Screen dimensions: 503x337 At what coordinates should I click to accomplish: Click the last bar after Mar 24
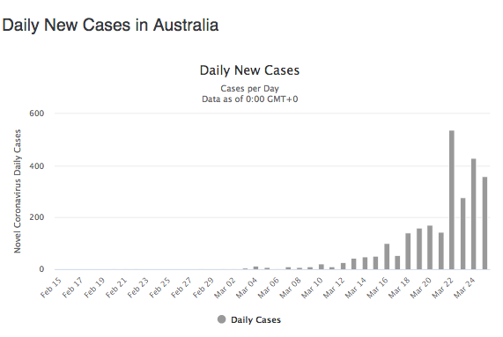coord(485,223)
